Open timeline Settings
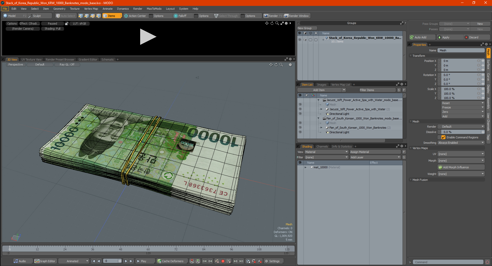Viewport: 492px width, 266px height. click(273, 261)
